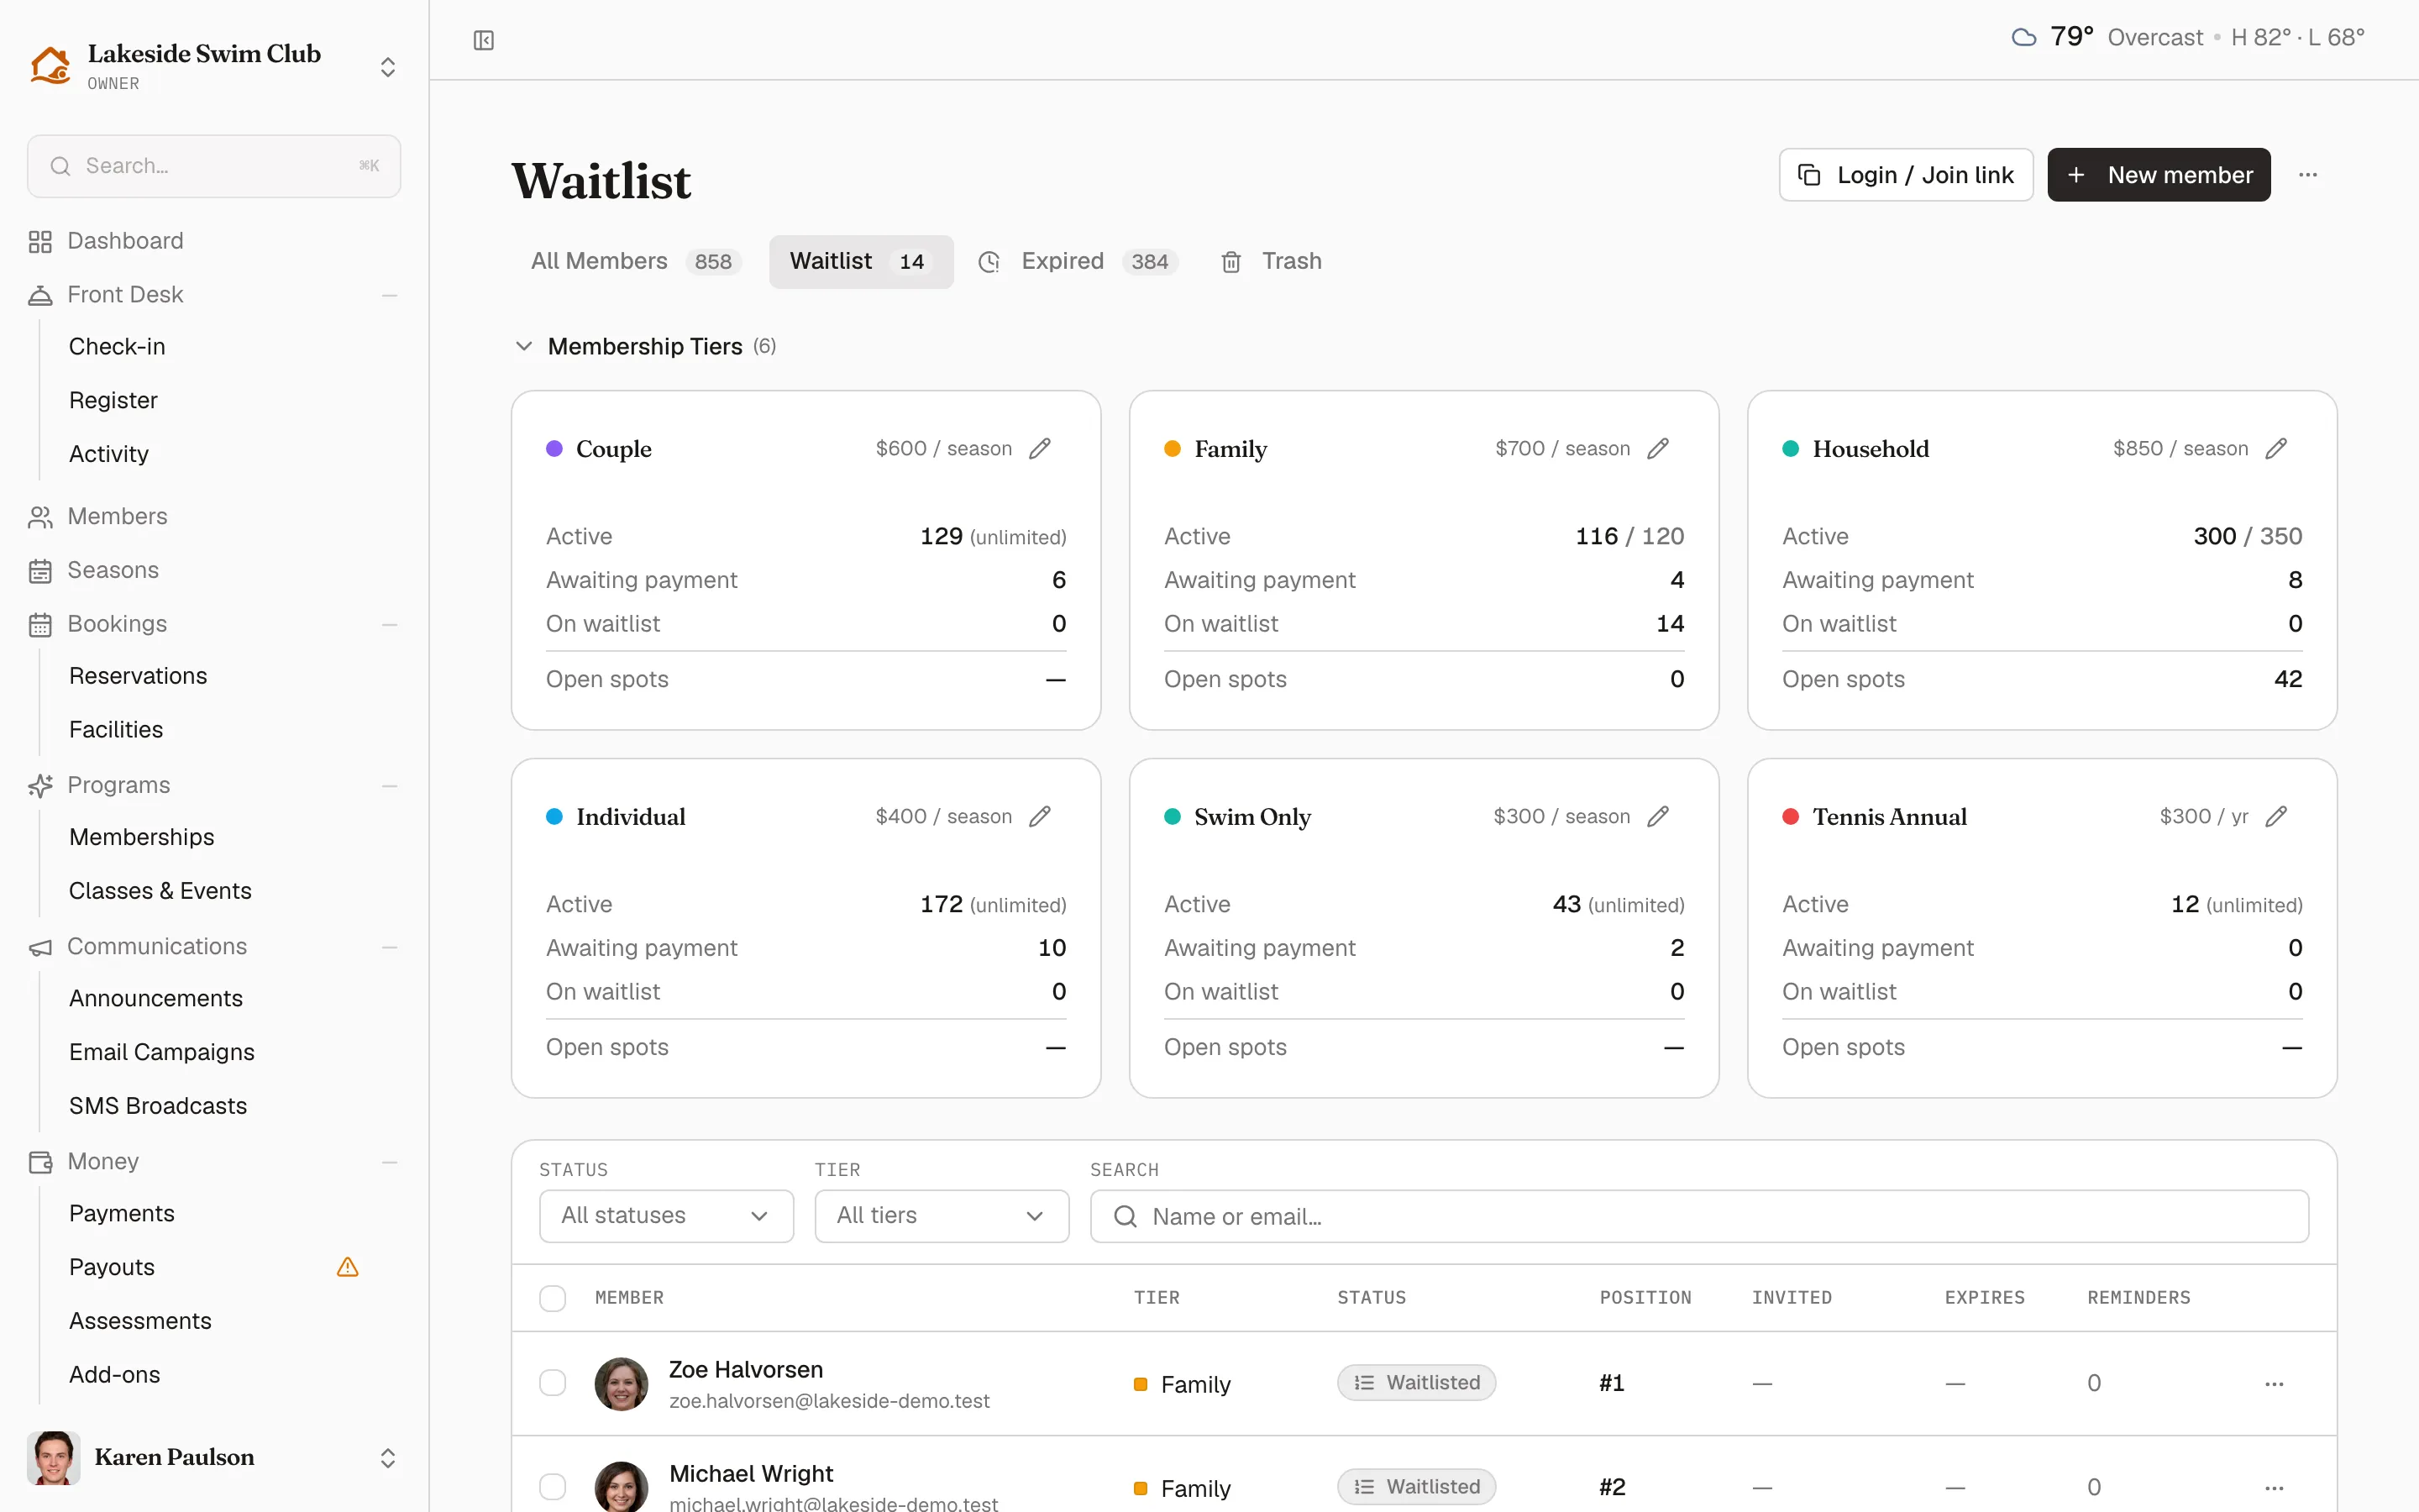Collapse the Membership Tiers section
Viewport: 2419px width, 1512px height.
(x=524, y=346)
